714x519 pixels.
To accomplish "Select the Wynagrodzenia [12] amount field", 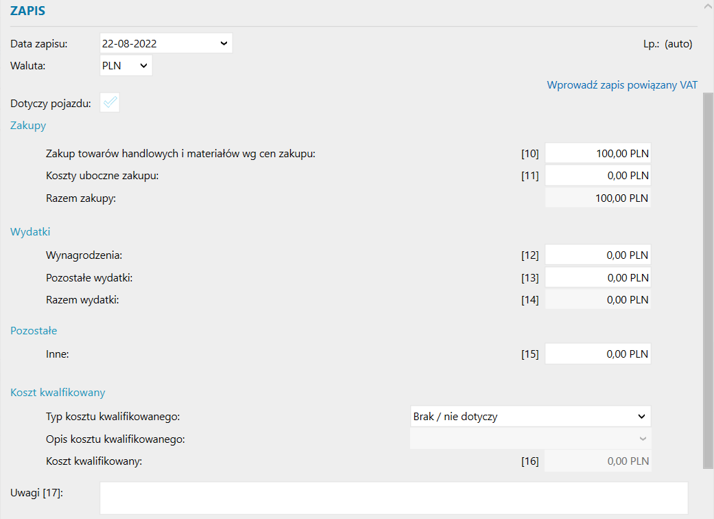I will pyautogui.click(x=597, y=255).
